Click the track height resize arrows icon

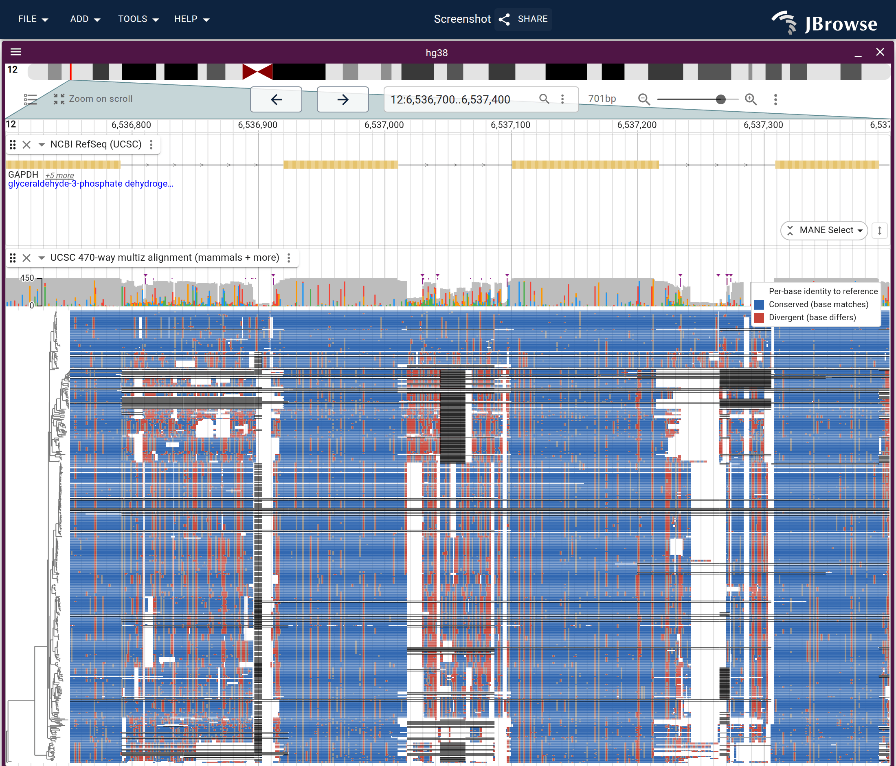point(880,230)
